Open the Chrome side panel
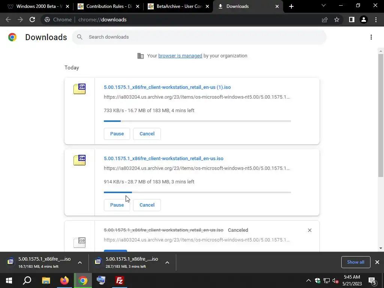The height and width of the screenshot is (288, 384). coord(352,19)
